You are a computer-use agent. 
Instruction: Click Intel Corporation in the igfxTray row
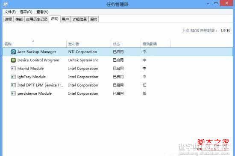[83, 77]
